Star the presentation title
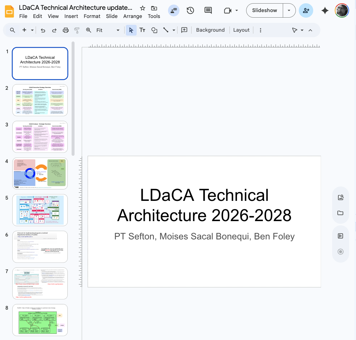This screenshot has height=340, width=356. coord(143,8)
